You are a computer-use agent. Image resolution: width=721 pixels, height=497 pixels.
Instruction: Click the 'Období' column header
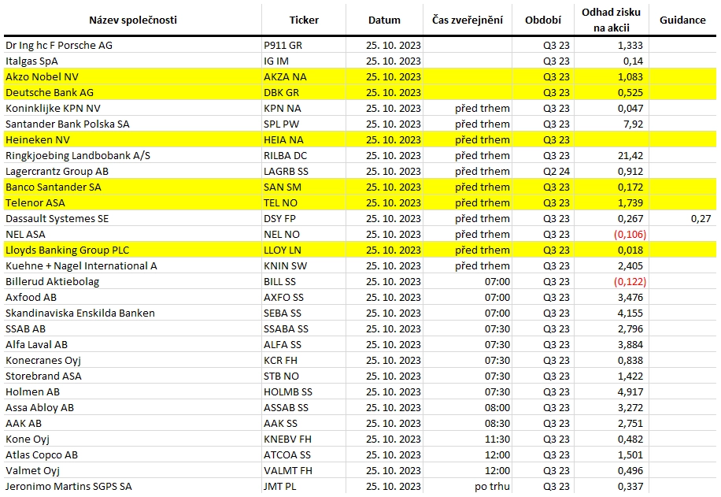(543, 20)
